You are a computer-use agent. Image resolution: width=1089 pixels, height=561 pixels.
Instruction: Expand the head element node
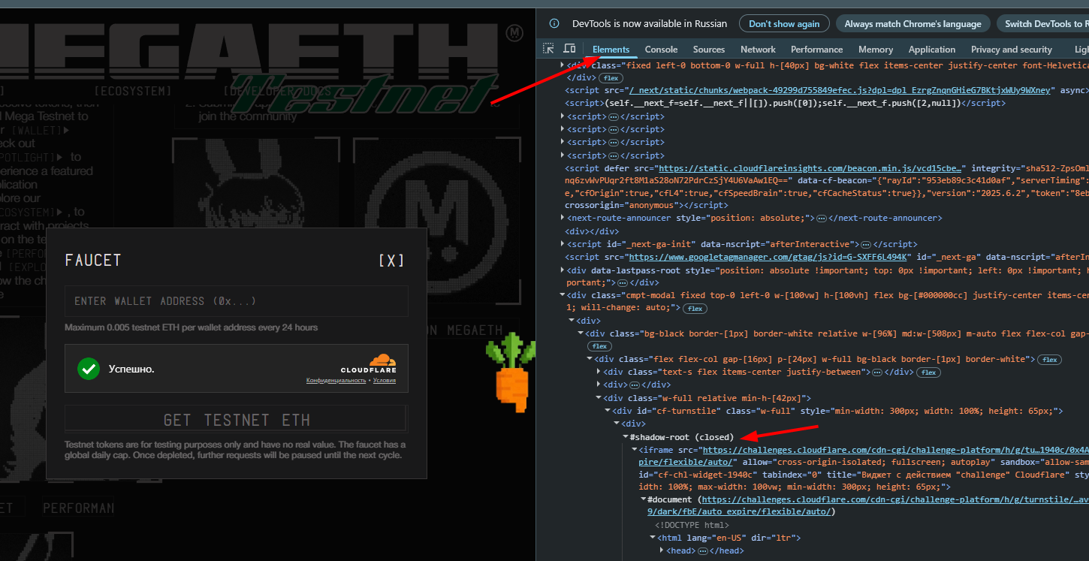[x=661, y=550]
